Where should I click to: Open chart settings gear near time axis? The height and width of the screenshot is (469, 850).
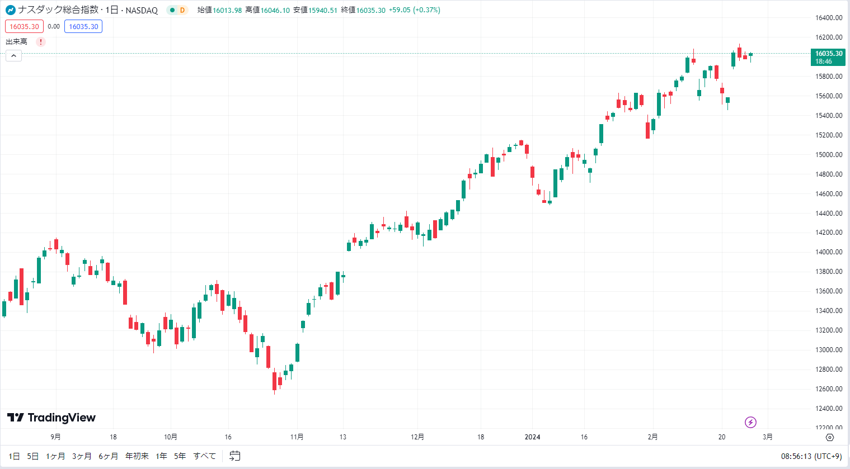pyautogui.click(x=830, y=437)
